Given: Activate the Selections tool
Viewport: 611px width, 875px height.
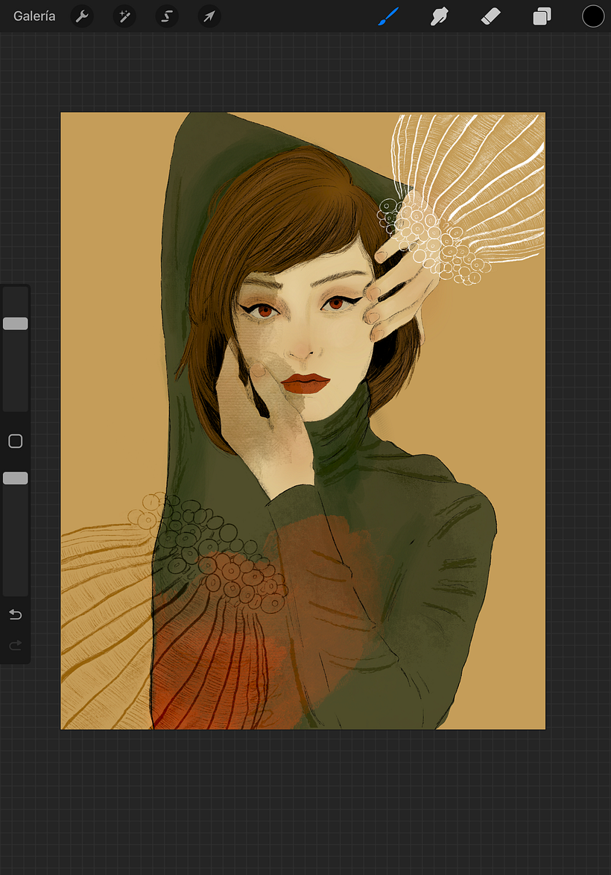Looking at the screenshot, I should point(166,16).
